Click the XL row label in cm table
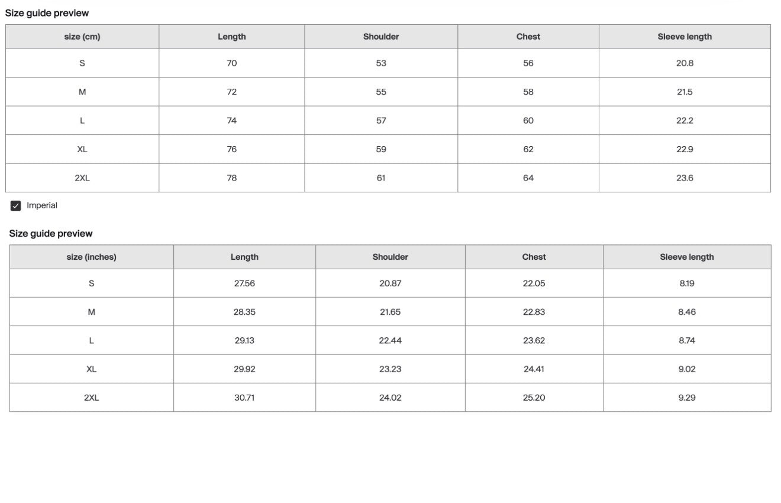 click(82, 150)
